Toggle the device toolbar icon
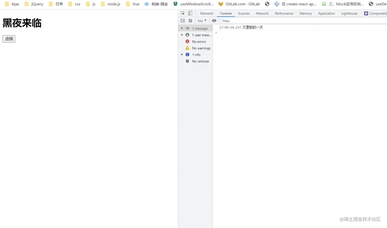Screen dimensions: 387x228 tap(190, 13)
